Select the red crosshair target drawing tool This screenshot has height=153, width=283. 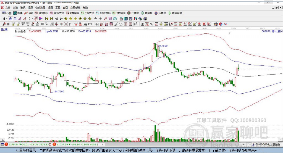(56, 24)
